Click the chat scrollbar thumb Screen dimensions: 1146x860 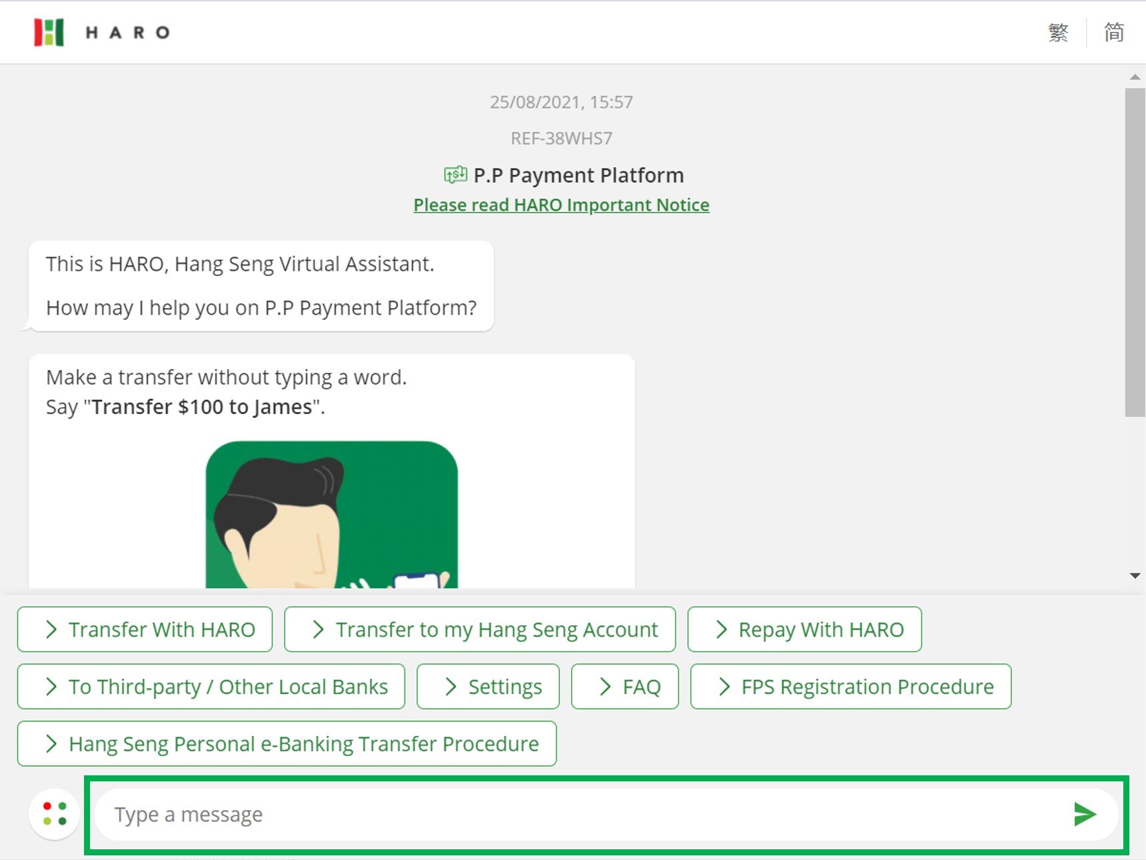1135,252
